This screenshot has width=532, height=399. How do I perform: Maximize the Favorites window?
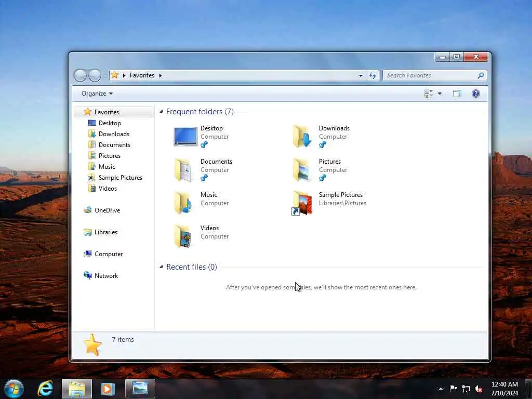457,57
